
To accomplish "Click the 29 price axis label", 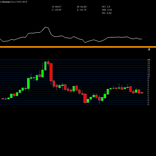I will click(x=148, y=105).
